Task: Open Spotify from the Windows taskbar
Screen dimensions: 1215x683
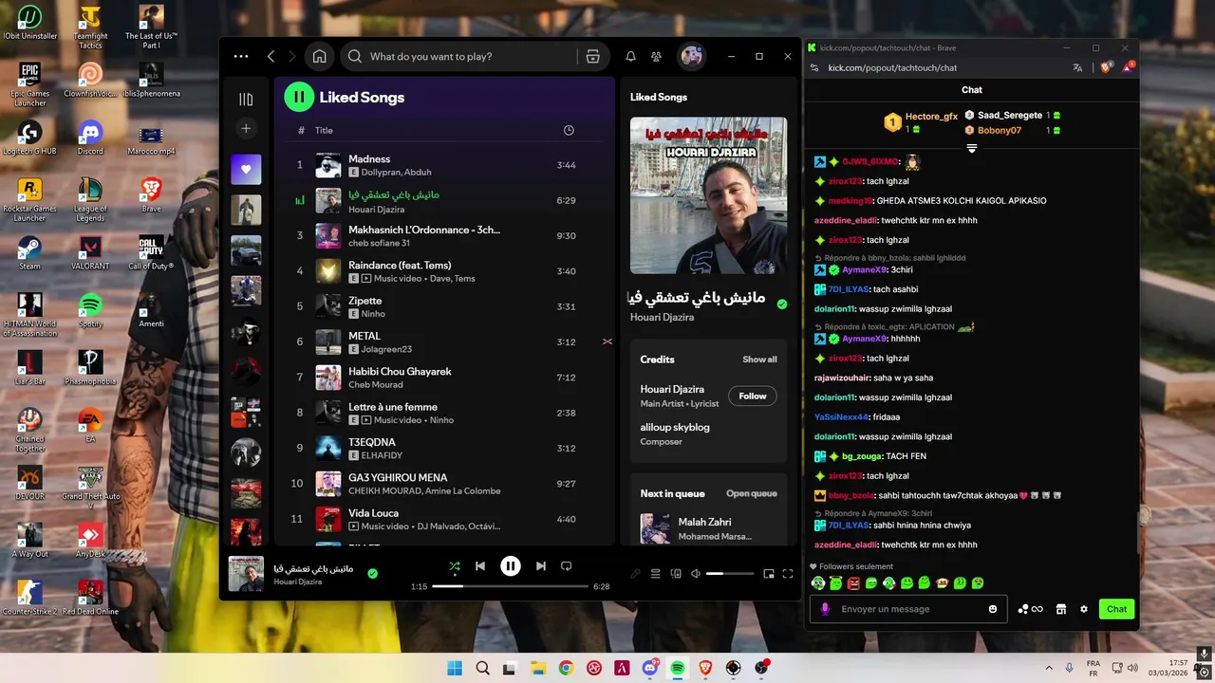Action: [x=678, y=669]
